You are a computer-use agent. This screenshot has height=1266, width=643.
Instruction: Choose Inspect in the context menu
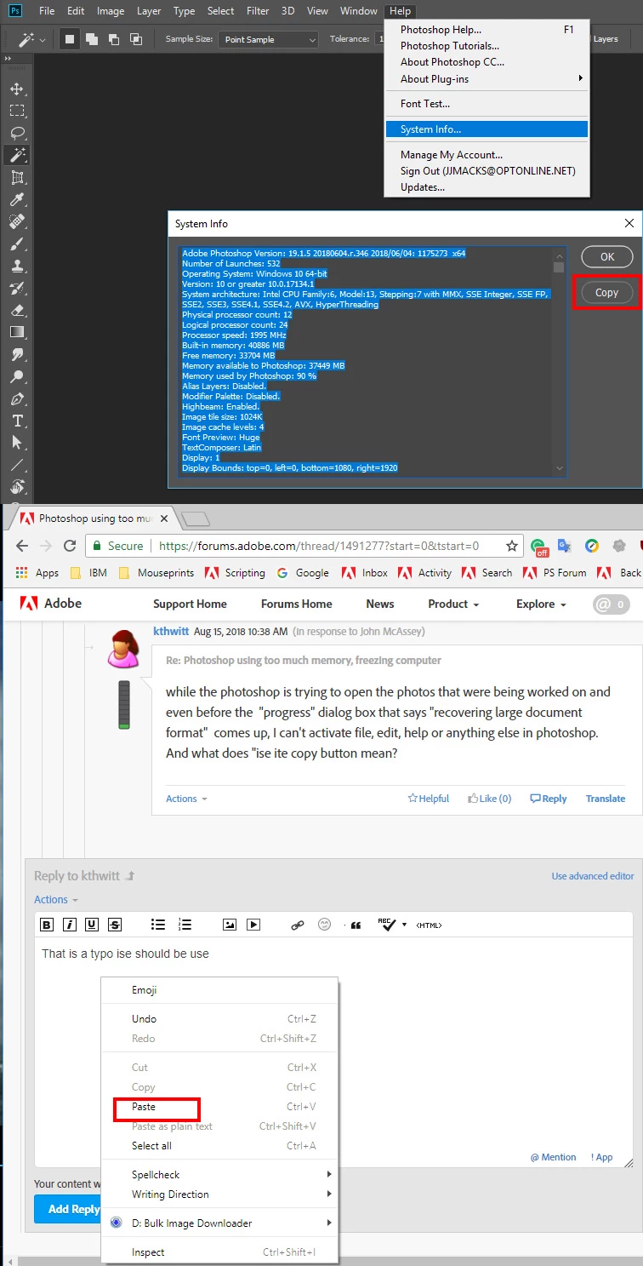coord(219,1252)
